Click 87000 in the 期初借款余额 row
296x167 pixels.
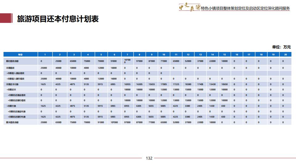pyautogui.click(x=152, y=61)
